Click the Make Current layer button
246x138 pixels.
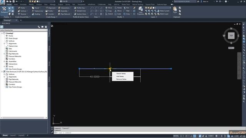tap(163, 11)
